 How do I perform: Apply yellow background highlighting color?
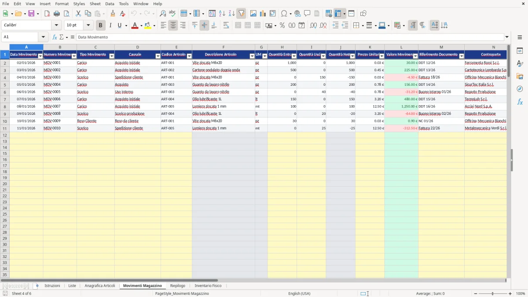[148, 26]
